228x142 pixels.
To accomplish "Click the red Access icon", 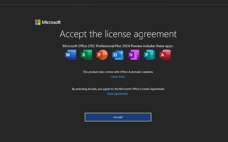I will [x=165, y=55].
